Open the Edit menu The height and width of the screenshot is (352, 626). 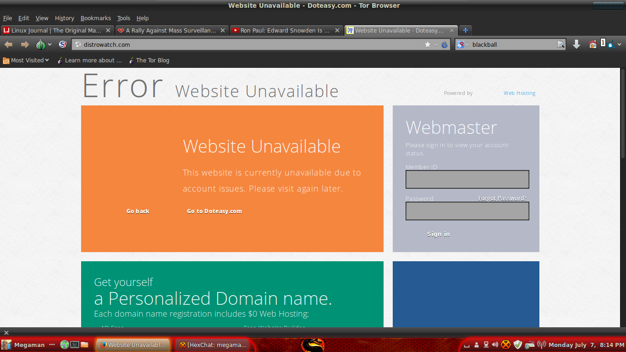tap(23, 18)
